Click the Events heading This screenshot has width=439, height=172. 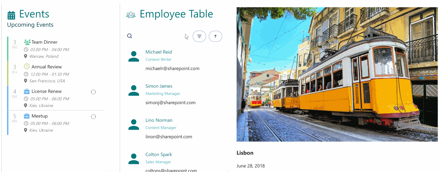point(34,14)
